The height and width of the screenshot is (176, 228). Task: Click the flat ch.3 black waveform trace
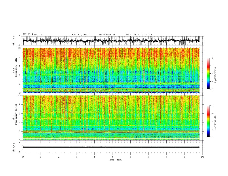[x=111, y=147]
